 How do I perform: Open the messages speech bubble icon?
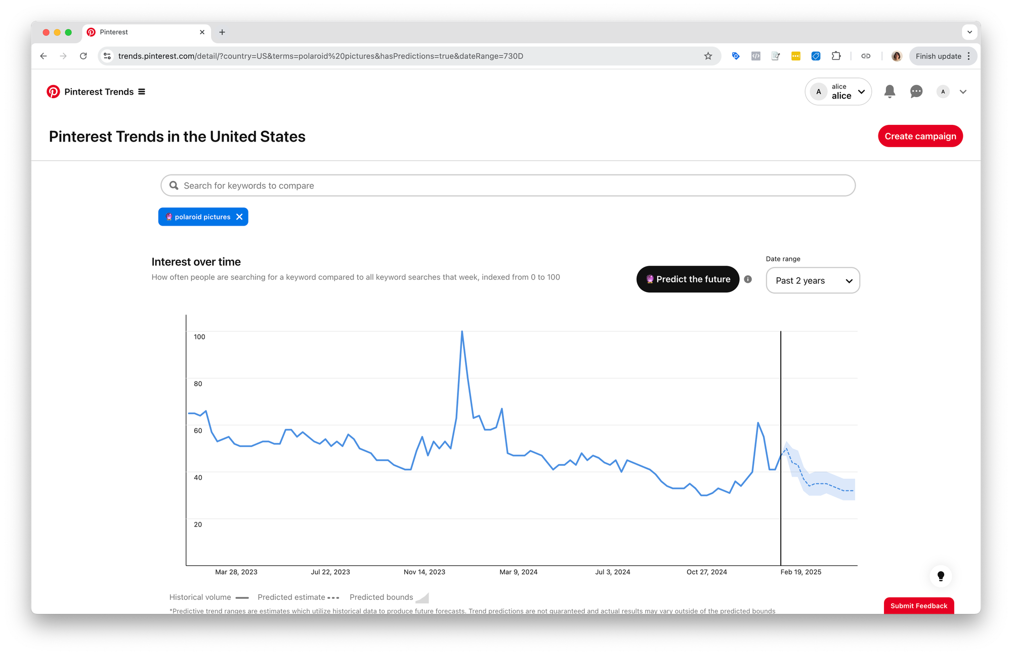click(916, 92)
